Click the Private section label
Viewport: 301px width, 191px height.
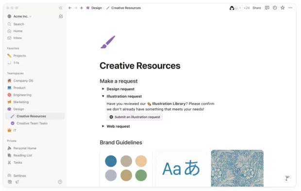(12, 141)
